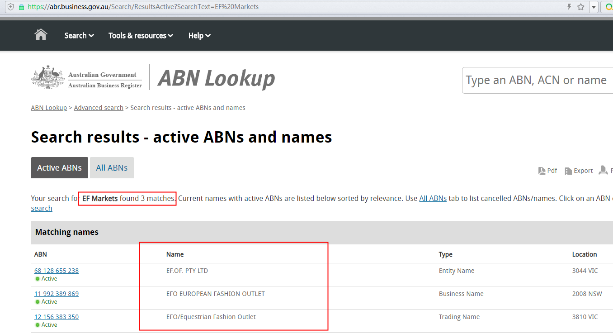Screen dimensions: 613x334
Task: Click the location '2008 NSW'
Action: click(x=587, y=294)
